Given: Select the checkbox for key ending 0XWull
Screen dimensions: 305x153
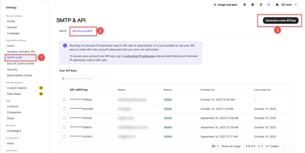Looking at the screenshot, I should pos(65,100).
